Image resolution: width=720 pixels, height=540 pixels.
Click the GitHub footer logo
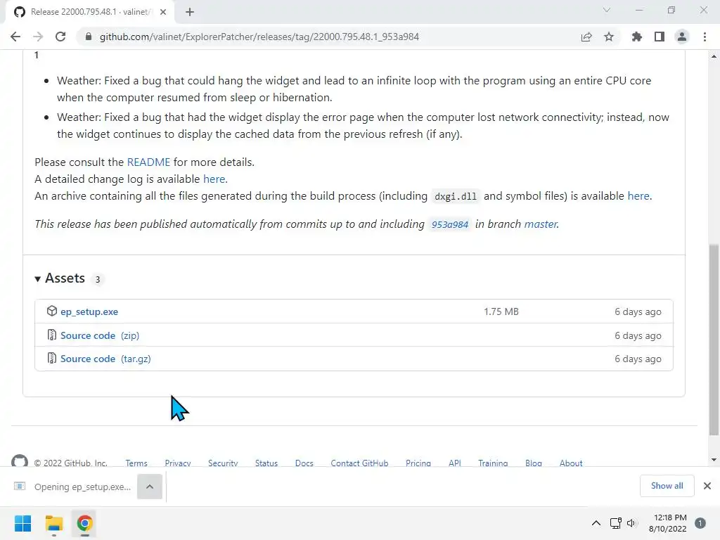[x=20, y=461]
